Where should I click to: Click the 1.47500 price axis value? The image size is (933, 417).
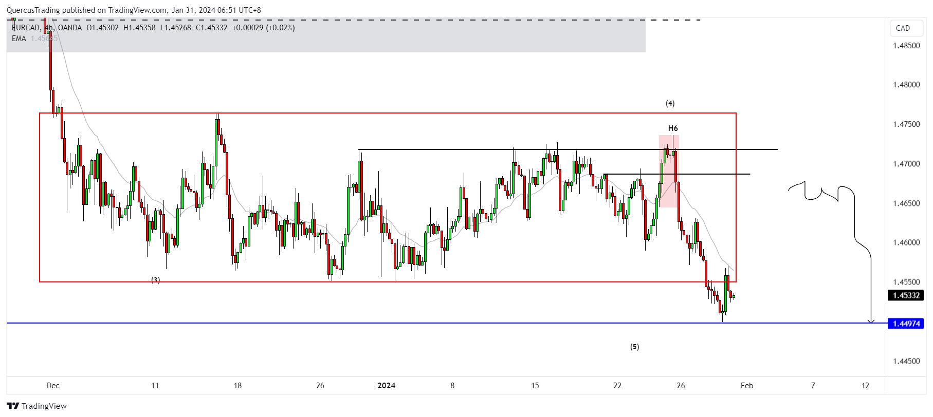(x=906, y=124)
